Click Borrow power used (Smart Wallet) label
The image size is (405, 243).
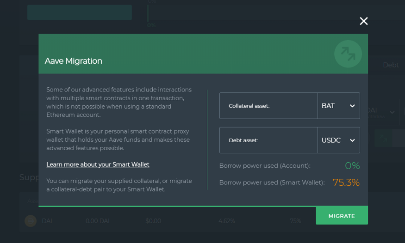(x=272, y=182)
